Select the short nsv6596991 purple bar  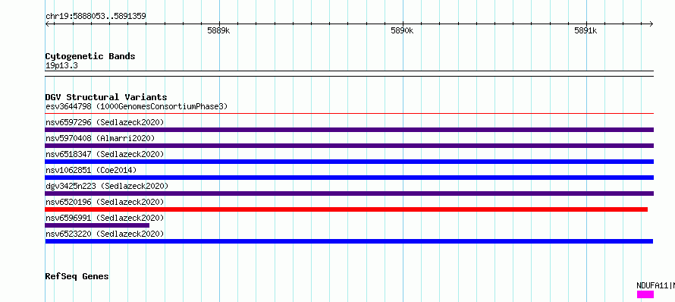coord(97,225)
